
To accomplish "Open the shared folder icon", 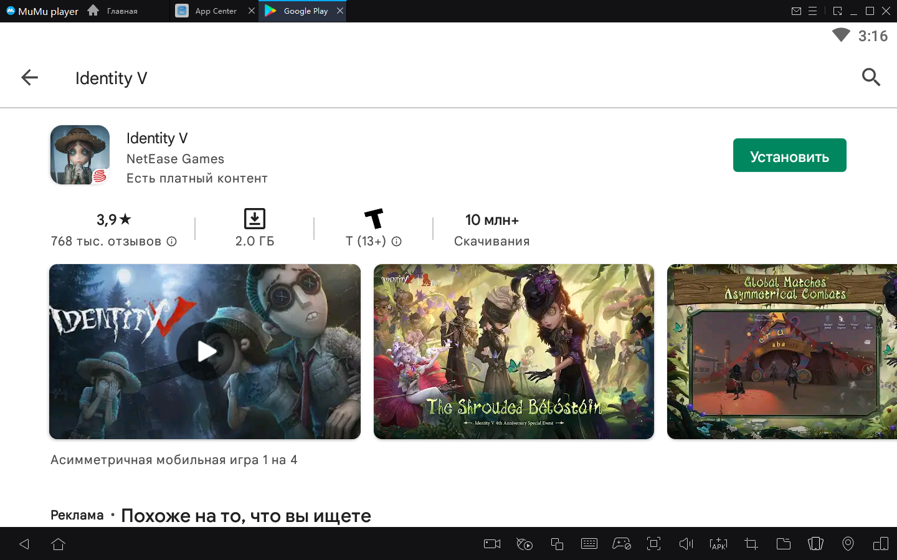I will point(784,544).
